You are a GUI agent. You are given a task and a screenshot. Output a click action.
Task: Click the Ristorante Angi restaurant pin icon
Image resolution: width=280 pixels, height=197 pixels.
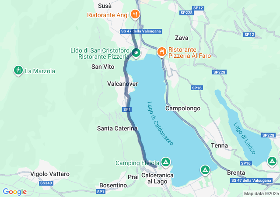coord(135,14)
